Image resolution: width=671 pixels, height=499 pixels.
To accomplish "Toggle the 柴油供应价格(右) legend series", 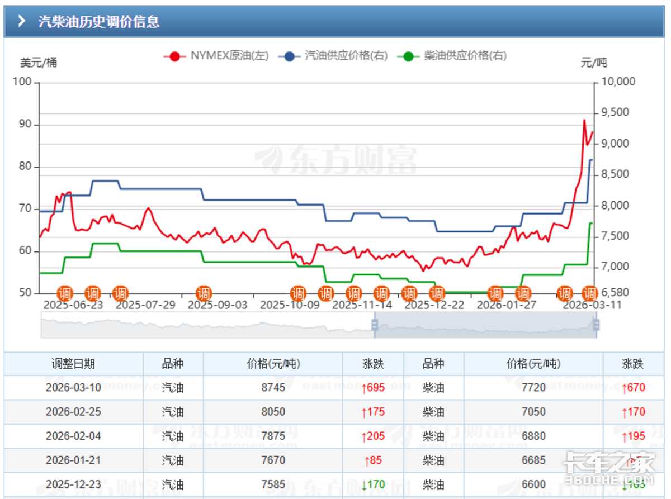I will click(x=465, y=56).
